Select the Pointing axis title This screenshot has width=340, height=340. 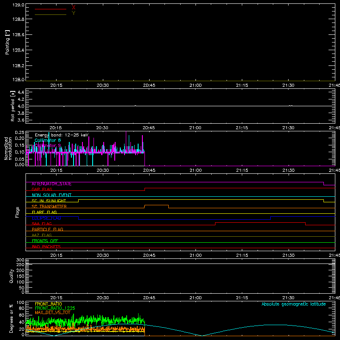(7, 42)
